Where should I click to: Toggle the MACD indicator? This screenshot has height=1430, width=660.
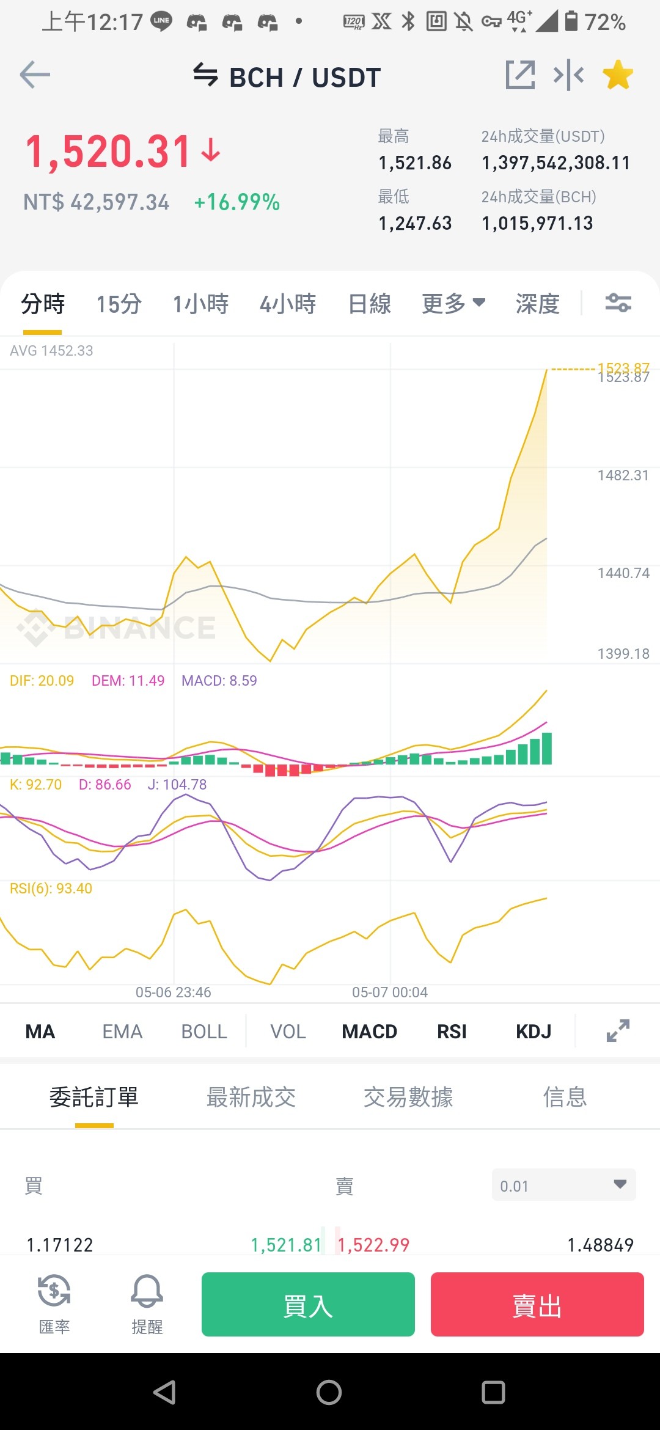coord(370,1032)
